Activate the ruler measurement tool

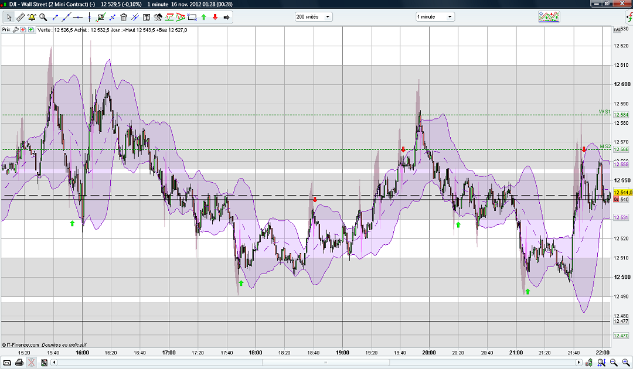[x=19, y=17]
